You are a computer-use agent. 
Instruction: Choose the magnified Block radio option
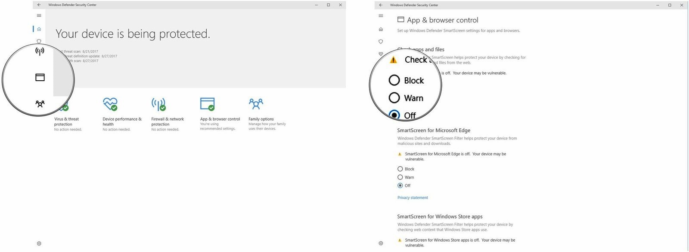[394, 80]
